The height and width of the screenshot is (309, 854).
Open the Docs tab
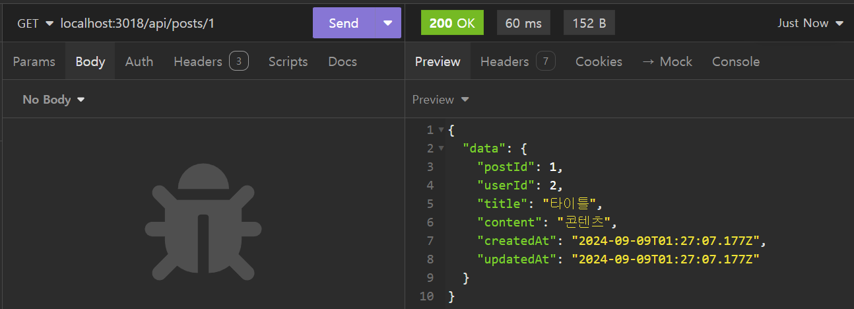343,61
